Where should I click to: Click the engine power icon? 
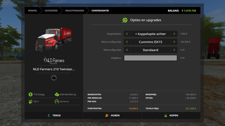click(57, 95)
